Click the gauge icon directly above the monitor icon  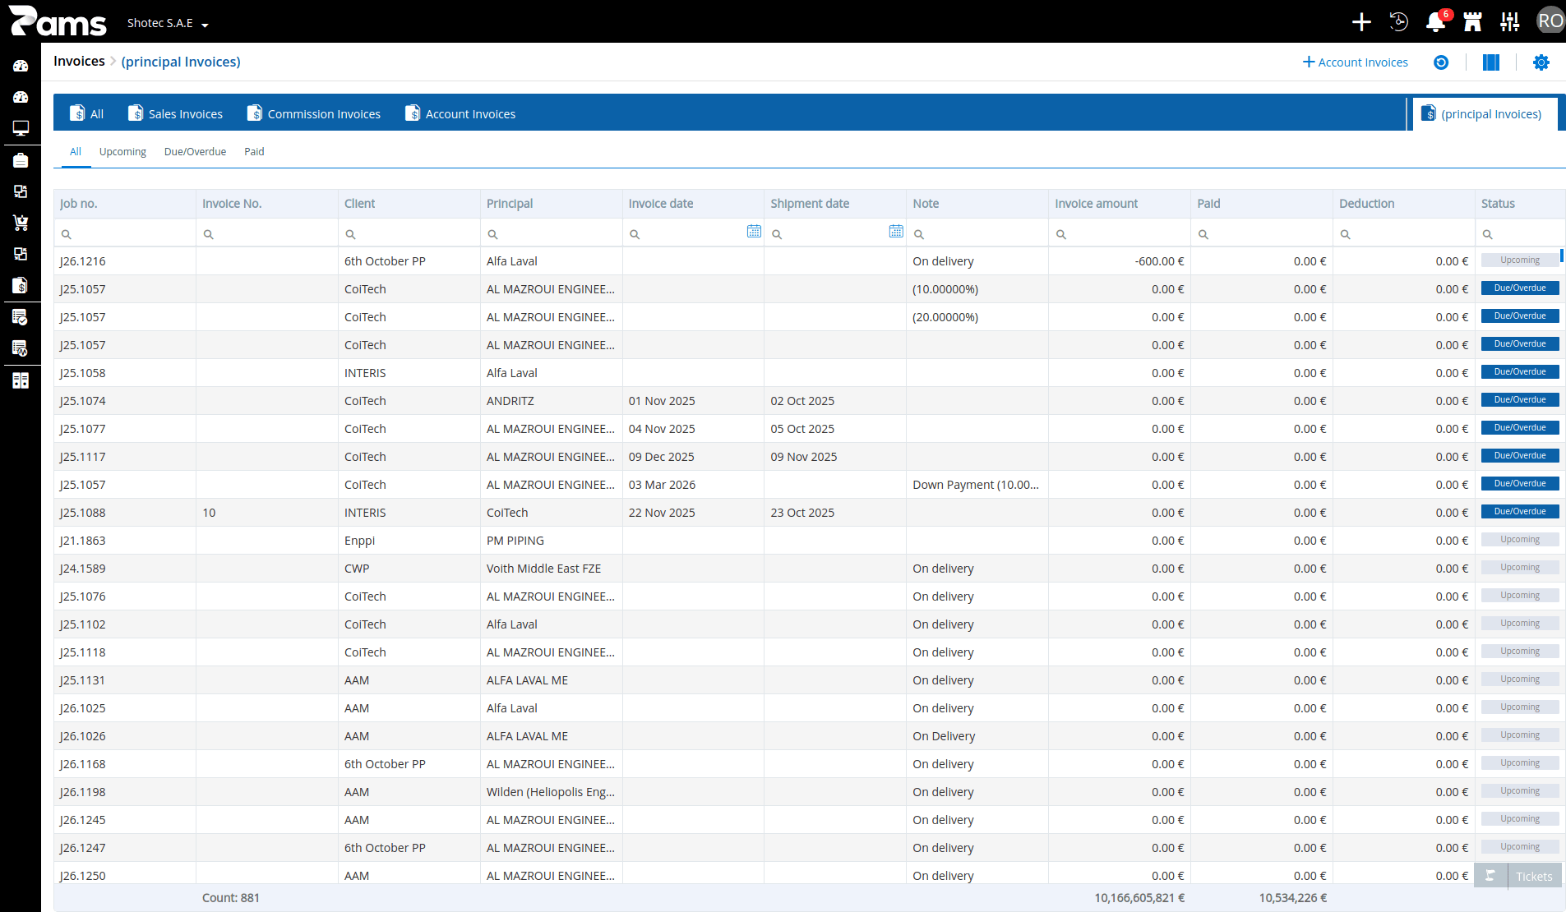click(21, 97)
